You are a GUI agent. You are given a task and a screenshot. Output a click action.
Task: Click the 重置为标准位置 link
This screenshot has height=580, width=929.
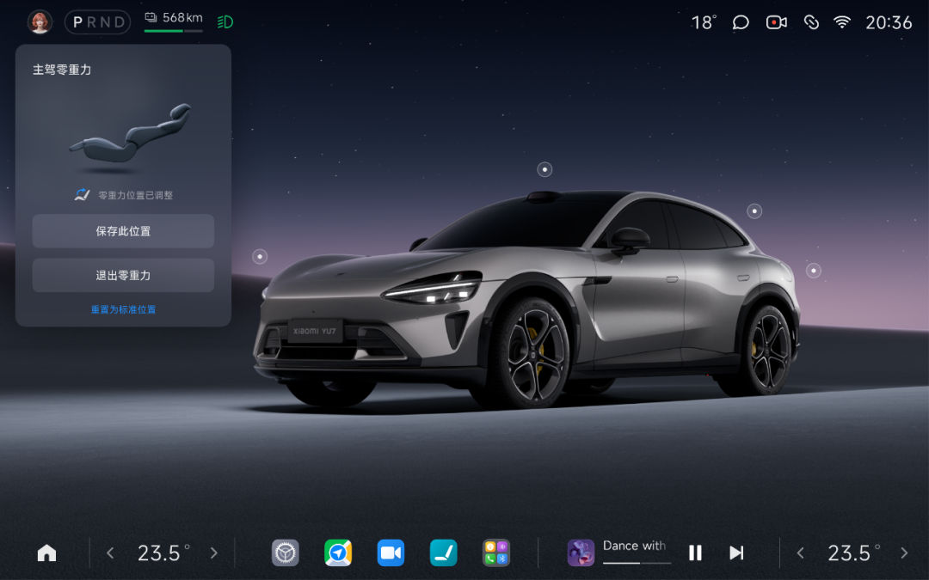(123, 309)
